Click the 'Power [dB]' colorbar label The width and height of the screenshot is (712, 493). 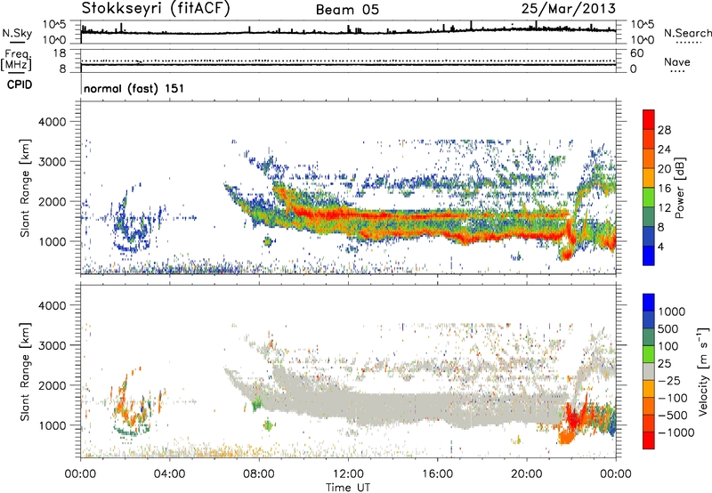coord(679,188)
